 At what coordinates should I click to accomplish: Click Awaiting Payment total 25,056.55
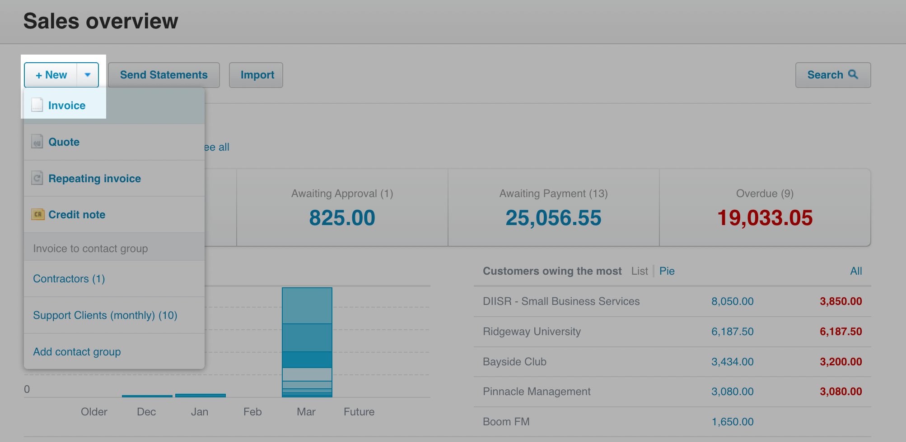click(x=554, y=218)
